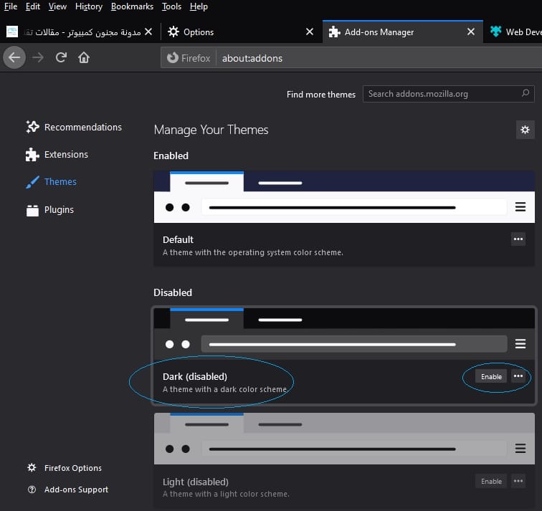Click the search magnifier in addons search
This screenshot has width=542, height=511.
click(526, 94)
